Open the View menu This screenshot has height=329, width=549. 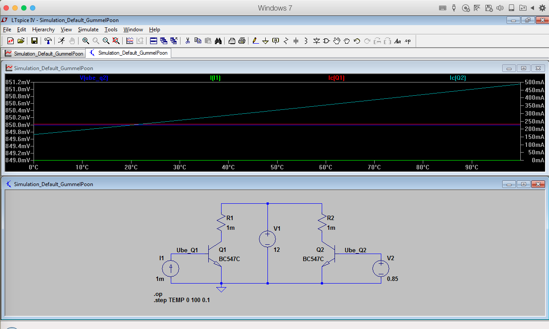66,30
